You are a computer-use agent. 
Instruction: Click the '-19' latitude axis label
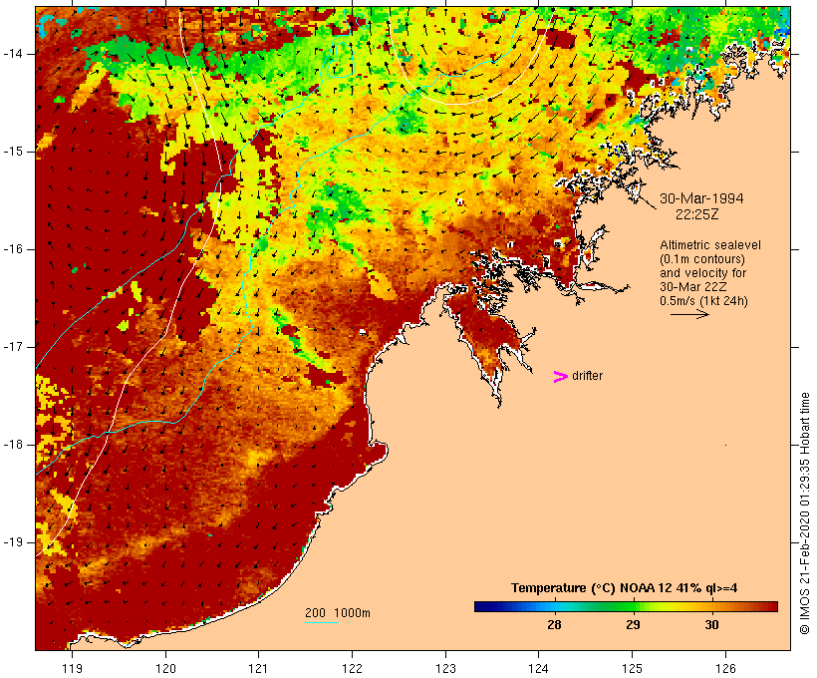[12, 542]
